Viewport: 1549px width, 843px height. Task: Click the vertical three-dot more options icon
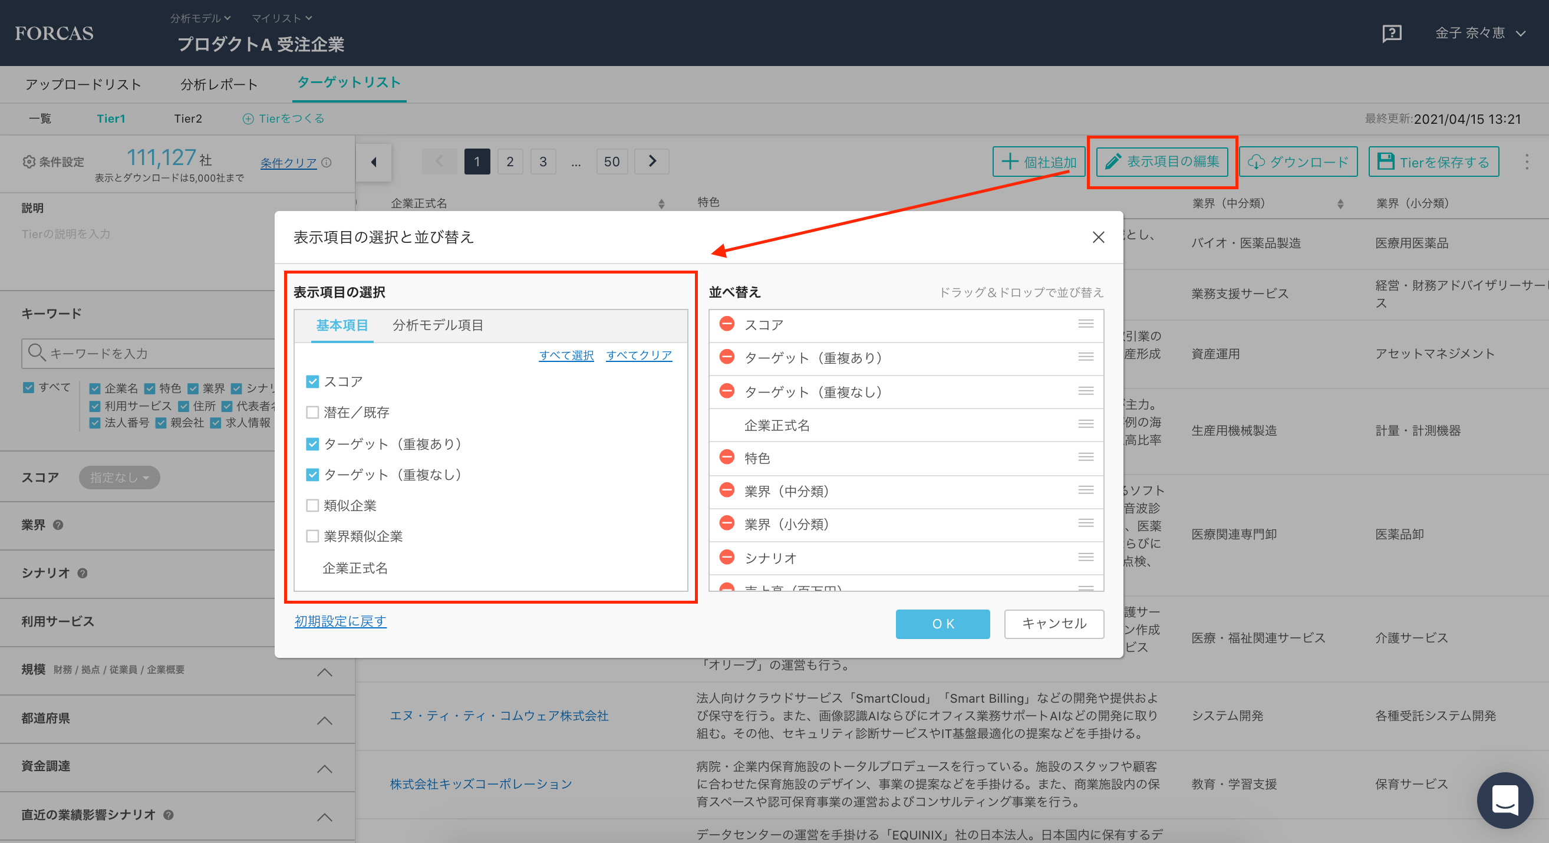pos(1526,162)
